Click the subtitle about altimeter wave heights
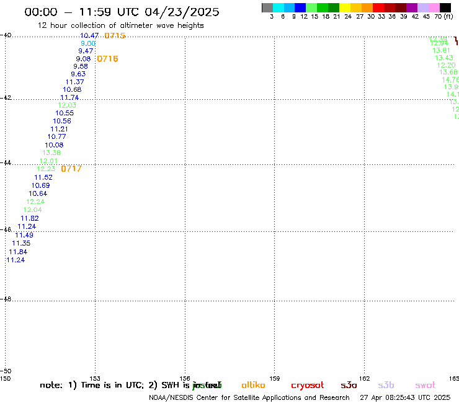The width and height of the screenshot is (459, 403). [x=120, y=25]
